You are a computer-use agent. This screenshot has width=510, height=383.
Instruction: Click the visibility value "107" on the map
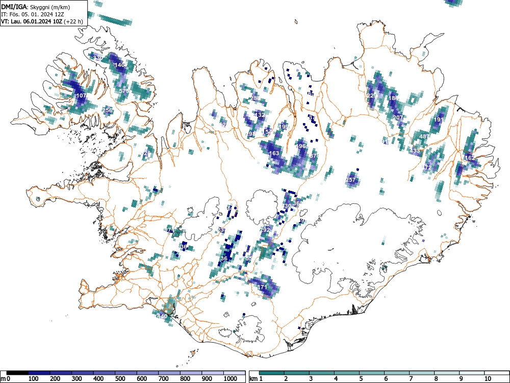(81, 96)
